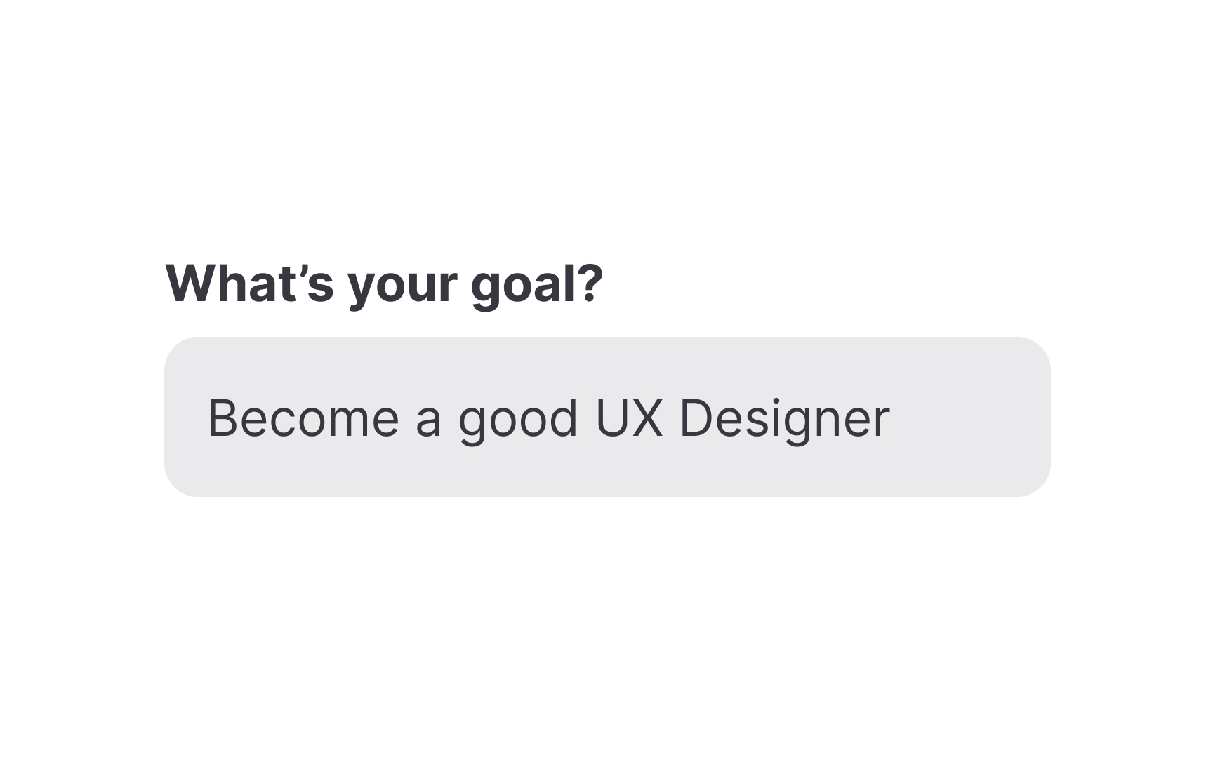
Task: Click the word "What's" in the heading
Action: pyautogui.click(x=249, y=284)
